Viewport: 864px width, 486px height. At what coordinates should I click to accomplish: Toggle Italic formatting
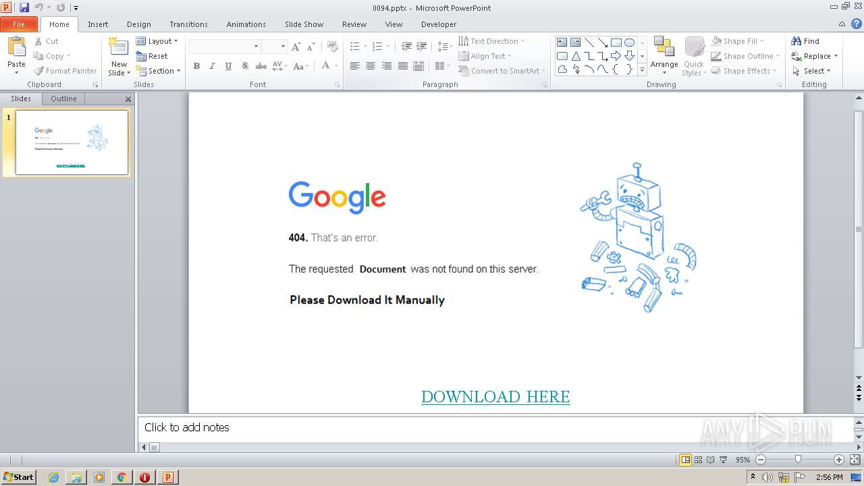212,66
